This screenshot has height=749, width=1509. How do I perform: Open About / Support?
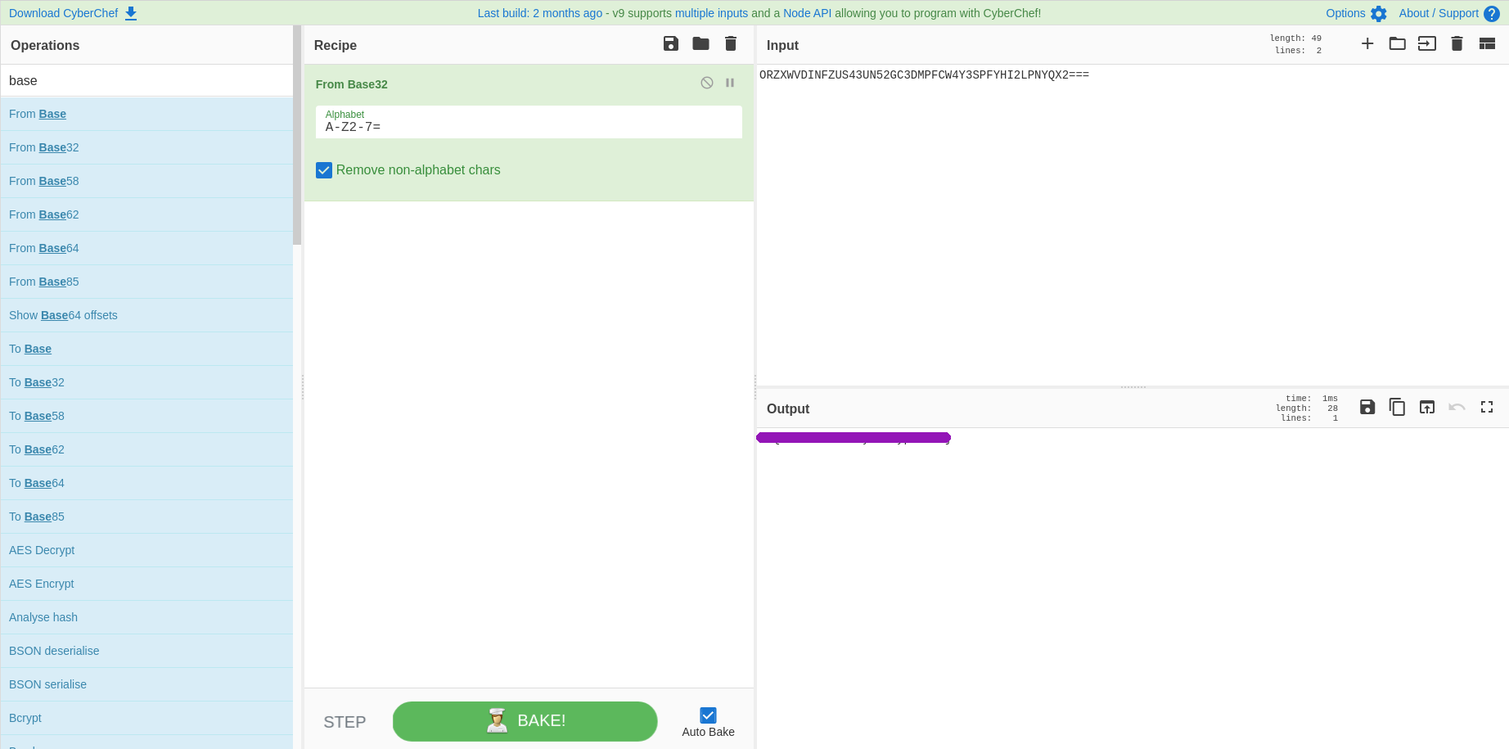(1440, 13)
